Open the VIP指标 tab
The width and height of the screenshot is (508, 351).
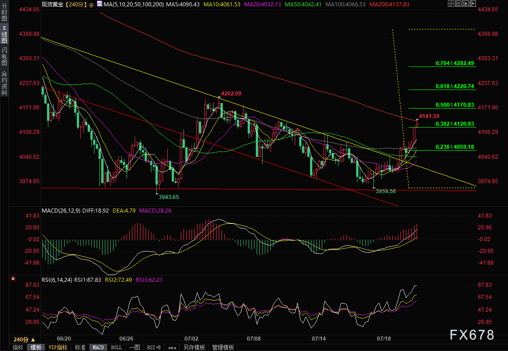tap(58, 347)
